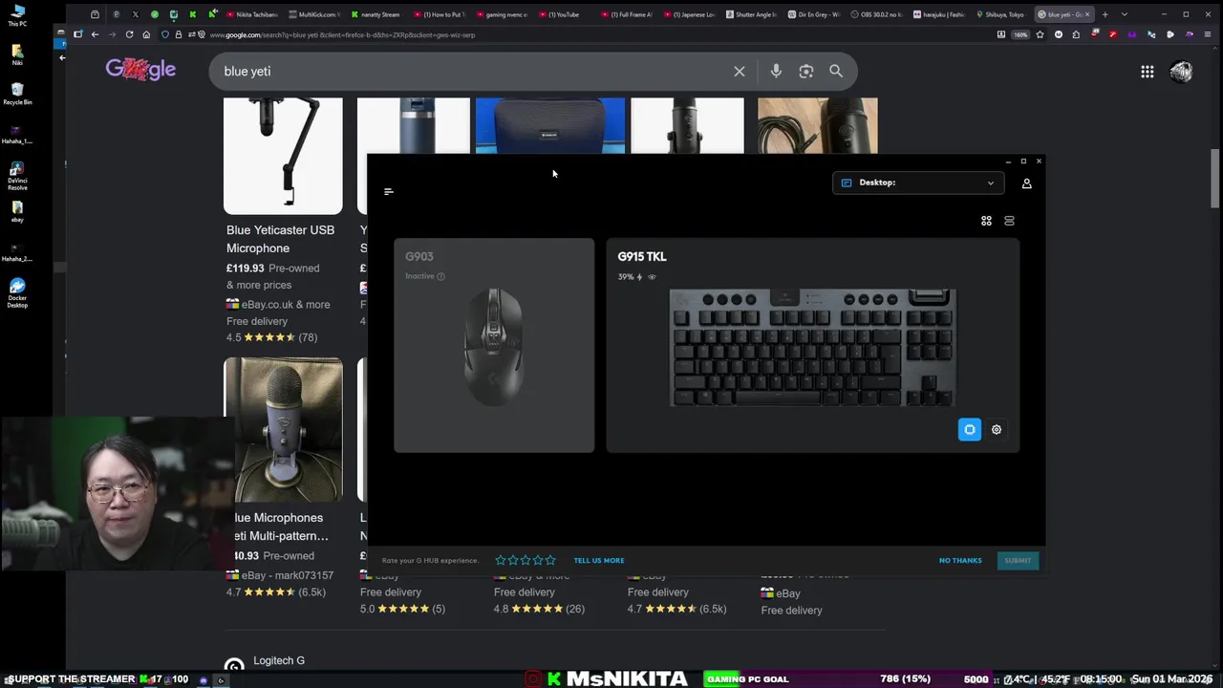Expand the Firefox list all tabs chevron
The width and height of the screenshot is (1223, 688).
click(1124, 14)
